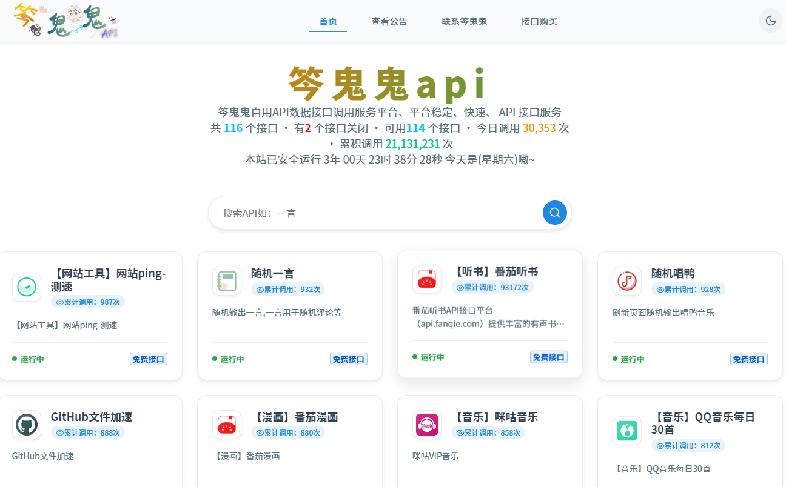The width and height of the screenshot is (786, 487).
Task: Click 免费接口 tag on 网站ping-测速 card
Action: tap(149, 359)
